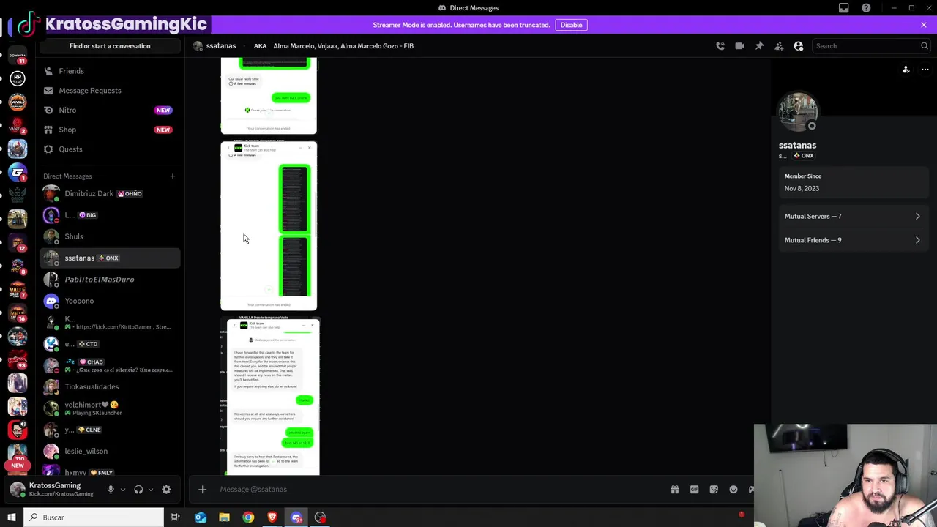The width and height of the screenshot is (937, 527).
Task: Open User Settings gear icon
Action: [x=166, y=490]
